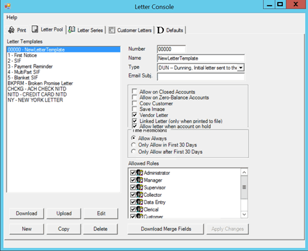Click the Collector role users icon
The height and width of the screenshot is (251, 308).
coord(140,194)
